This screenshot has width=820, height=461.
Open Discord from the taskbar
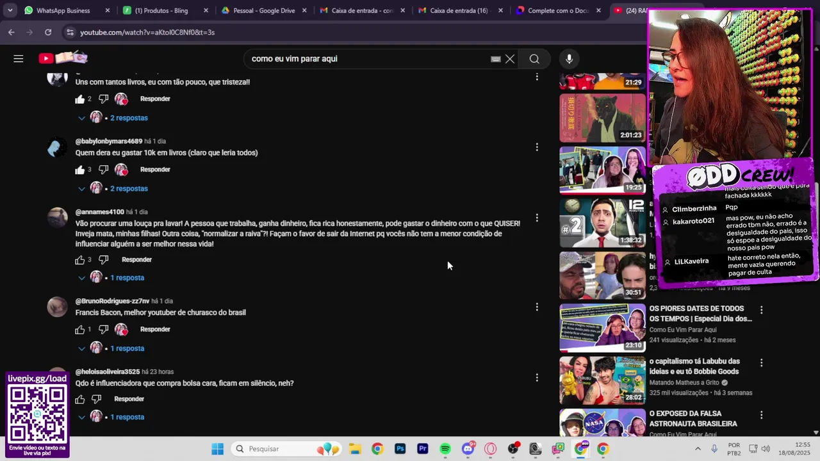[x=468, y=449]
